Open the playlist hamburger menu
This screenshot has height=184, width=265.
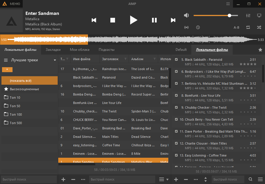pyautogui.click(x=260, y=179)
